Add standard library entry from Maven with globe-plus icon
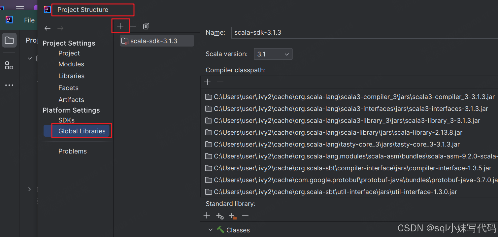The height and width of the screenshot is (237, 498). coord(220,216)
